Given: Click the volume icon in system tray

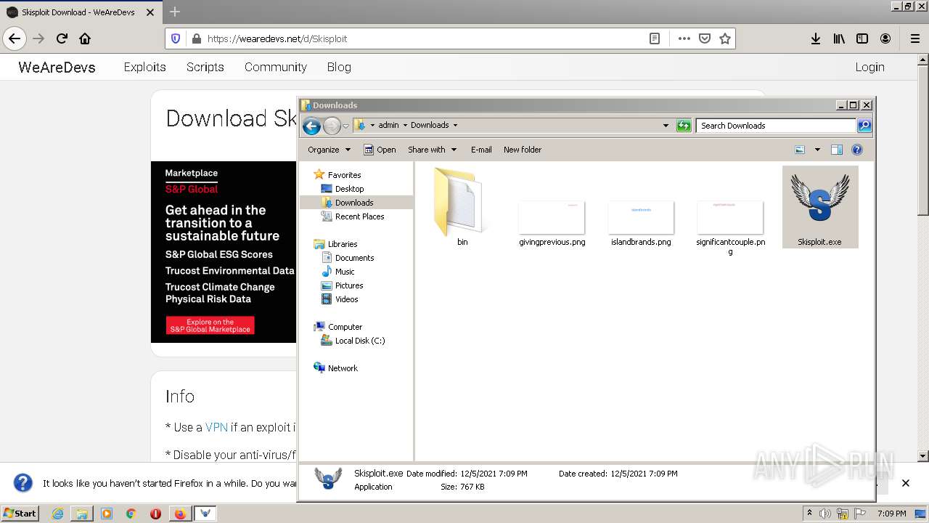Looking at the screenshot, I should click(x=825, y=514).
